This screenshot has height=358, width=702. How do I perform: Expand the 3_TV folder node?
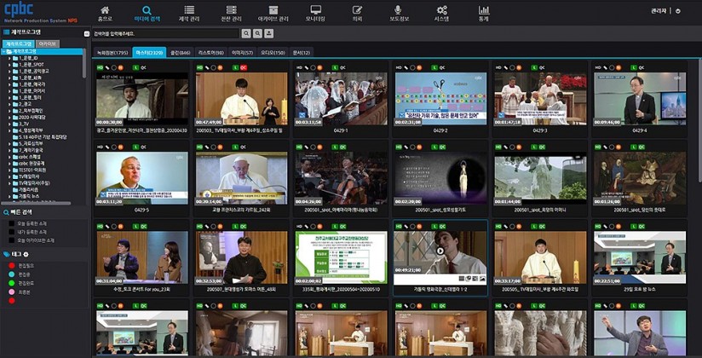tap(9, 123)
